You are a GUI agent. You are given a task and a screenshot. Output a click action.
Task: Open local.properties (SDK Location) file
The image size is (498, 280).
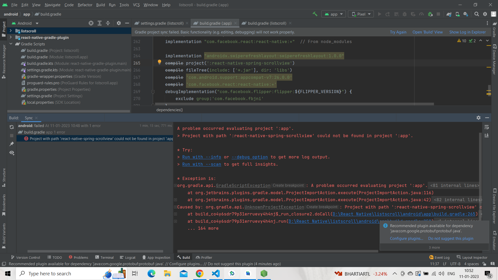coord(51,102)
